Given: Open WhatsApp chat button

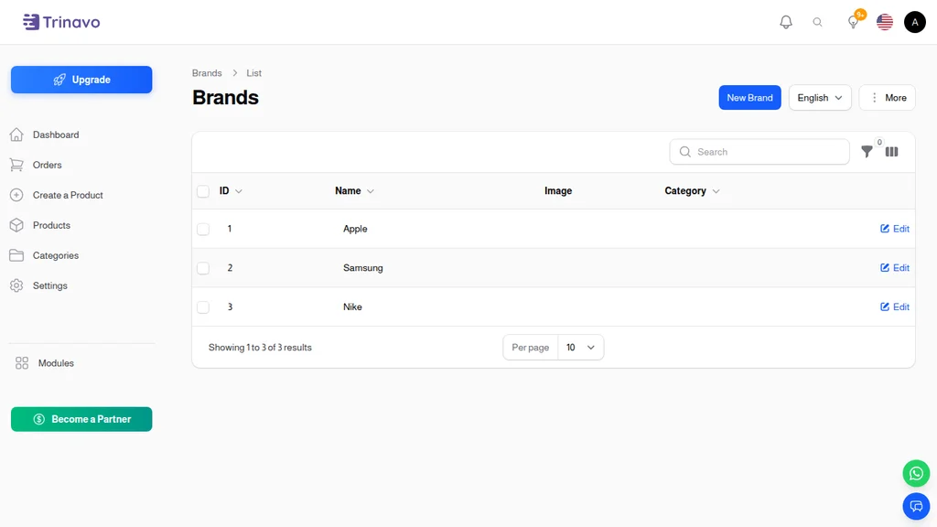Looking at the screenshot, I should (915, 473).
